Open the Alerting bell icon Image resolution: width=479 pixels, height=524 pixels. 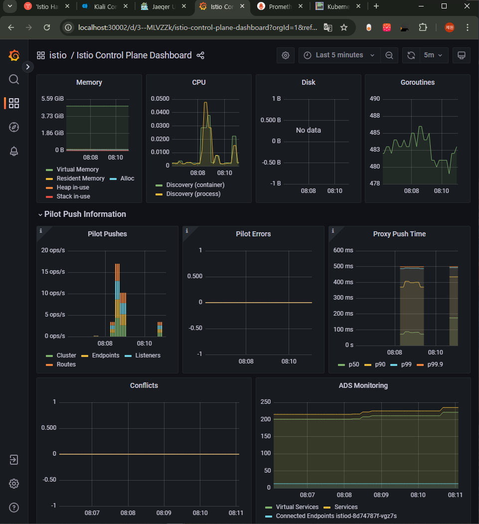point(13,152)
